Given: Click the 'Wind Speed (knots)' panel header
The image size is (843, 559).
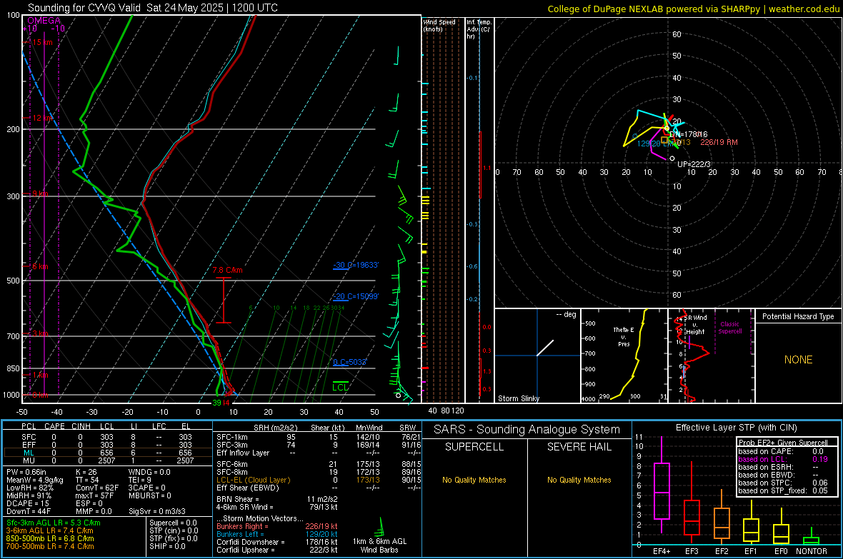Looking at the screenshot, I should coord(439,25).
